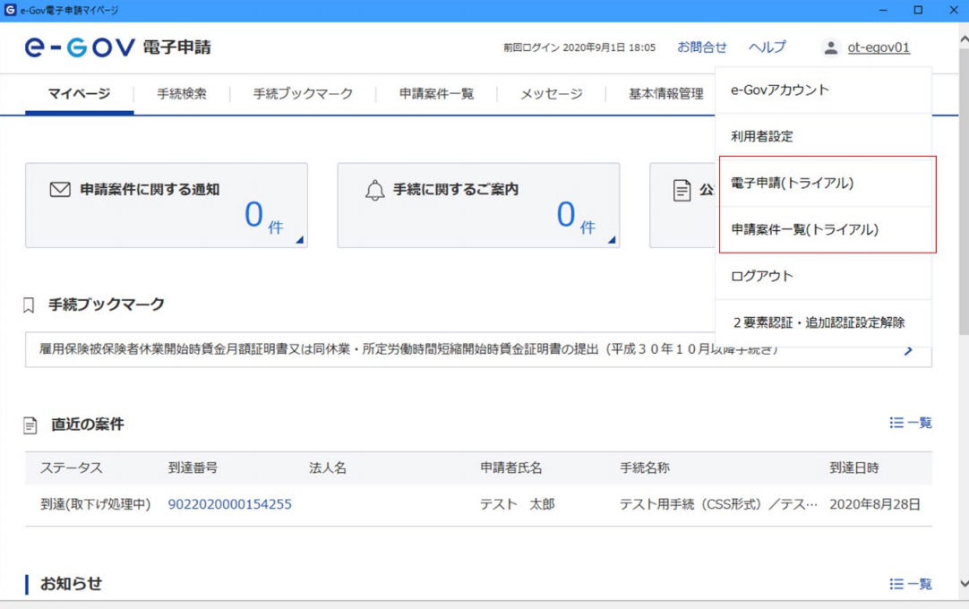Click the 手続名称 column header
Screen dimensions: 969x609
(x=645, y=468)
